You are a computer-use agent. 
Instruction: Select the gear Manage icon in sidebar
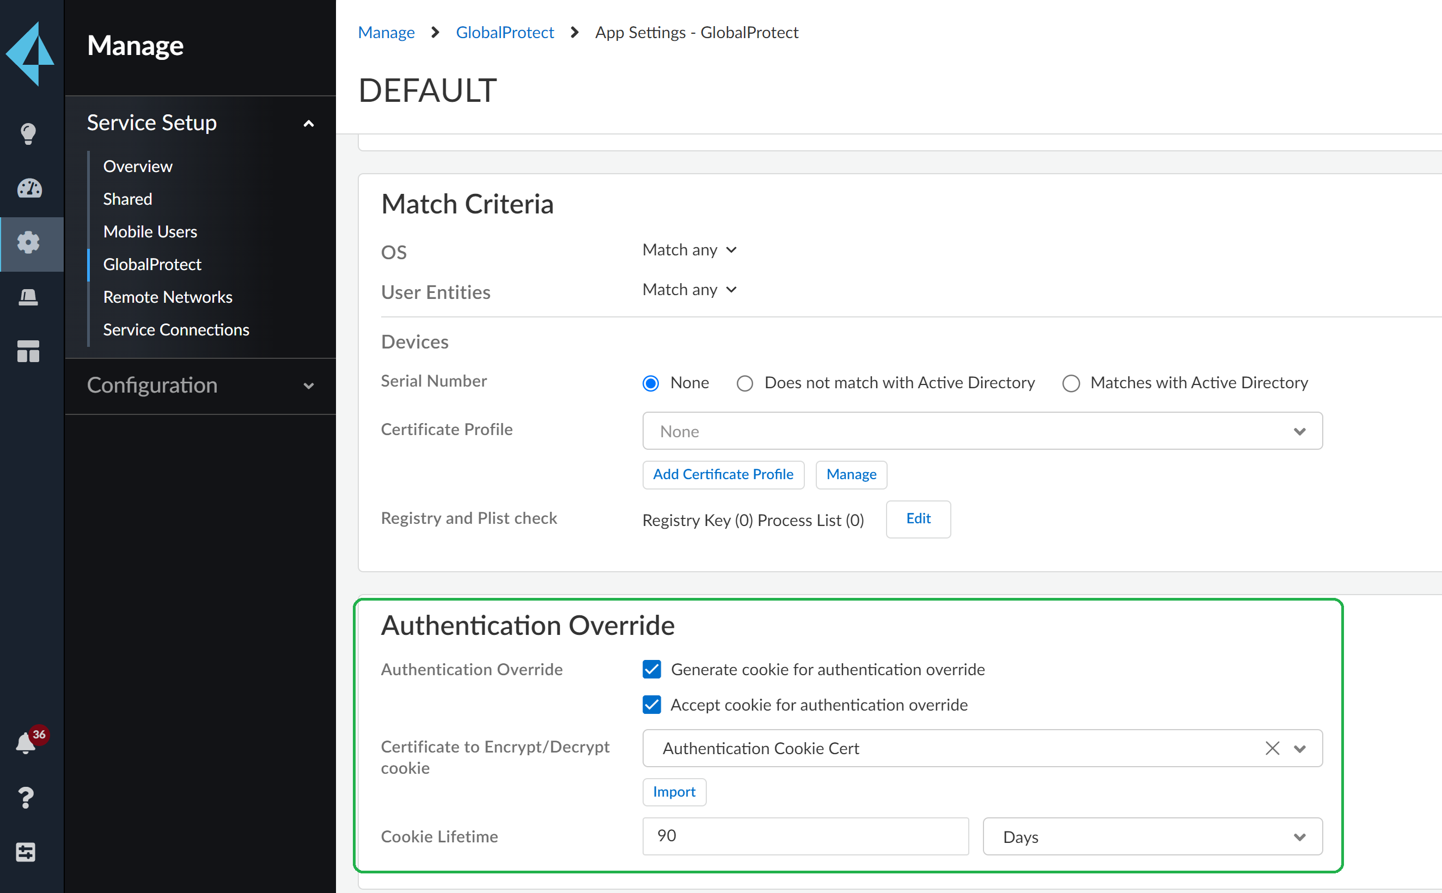(x=29, y=243)
